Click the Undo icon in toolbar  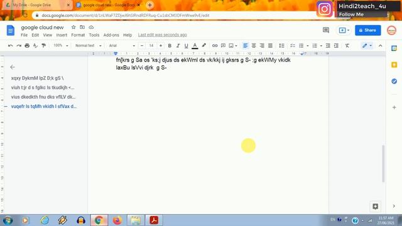click(x=10, y=46)
